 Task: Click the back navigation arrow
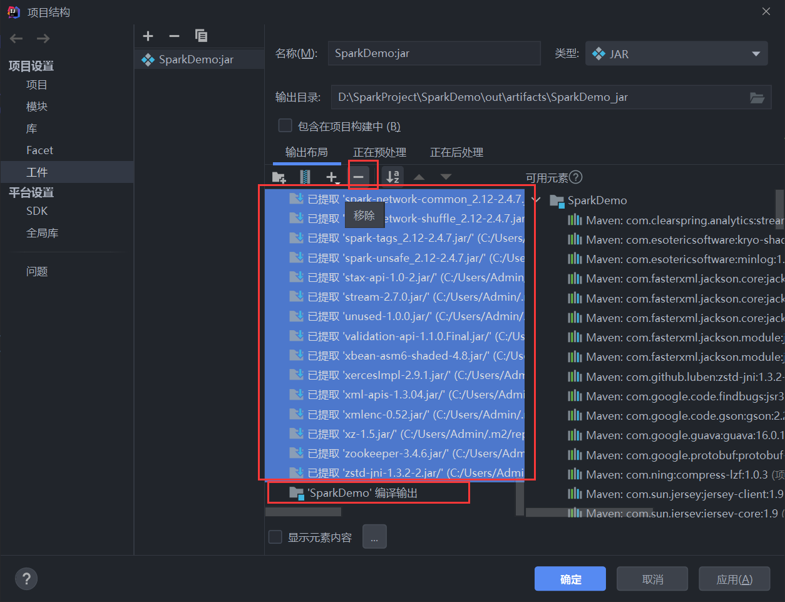pos(16,39)
